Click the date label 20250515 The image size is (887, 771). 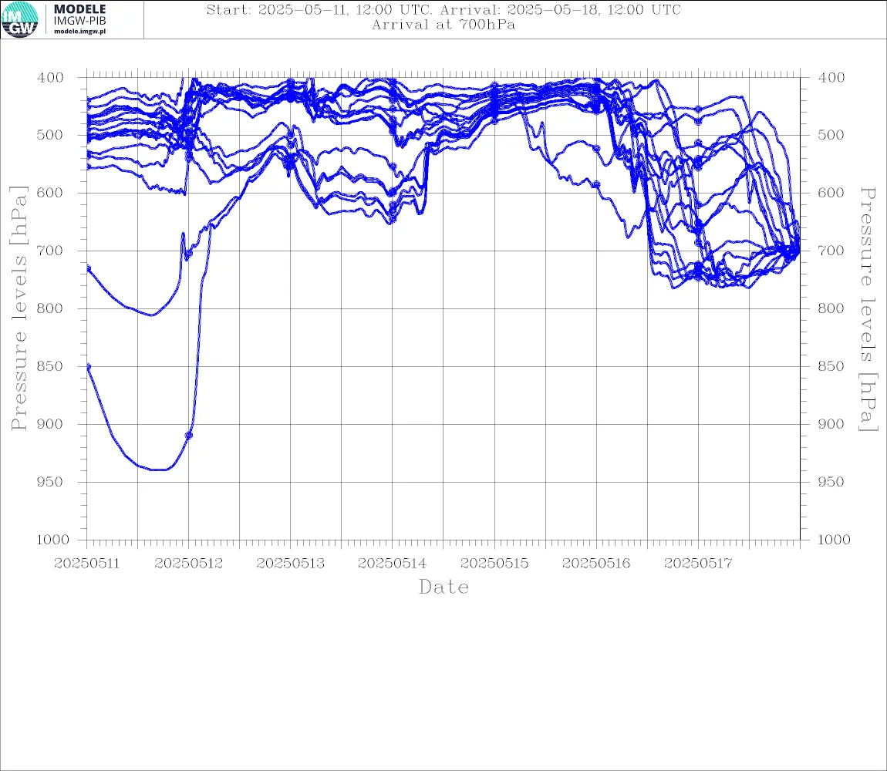tap(494, 564)
